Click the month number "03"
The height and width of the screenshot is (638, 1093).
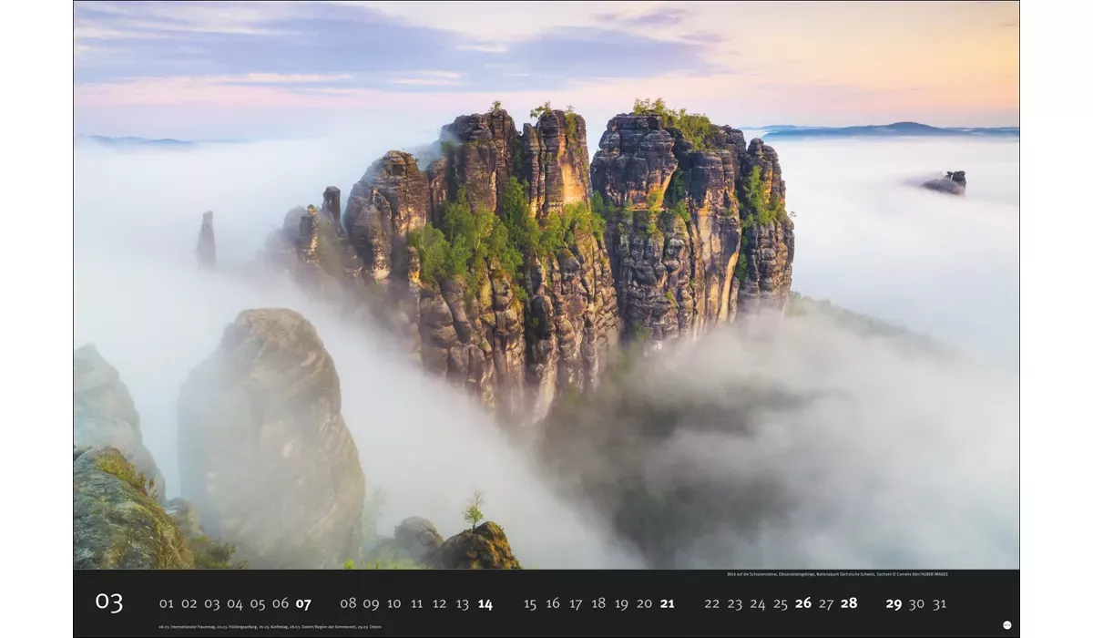pos(108,602)
